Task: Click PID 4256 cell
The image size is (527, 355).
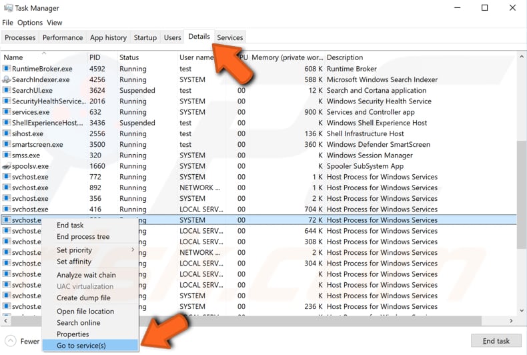Action: [97, 79]
